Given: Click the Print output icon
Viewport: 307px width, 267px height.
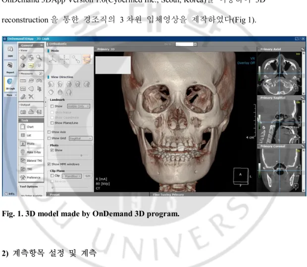Looking at the screenshot, I should pos(31,112).
